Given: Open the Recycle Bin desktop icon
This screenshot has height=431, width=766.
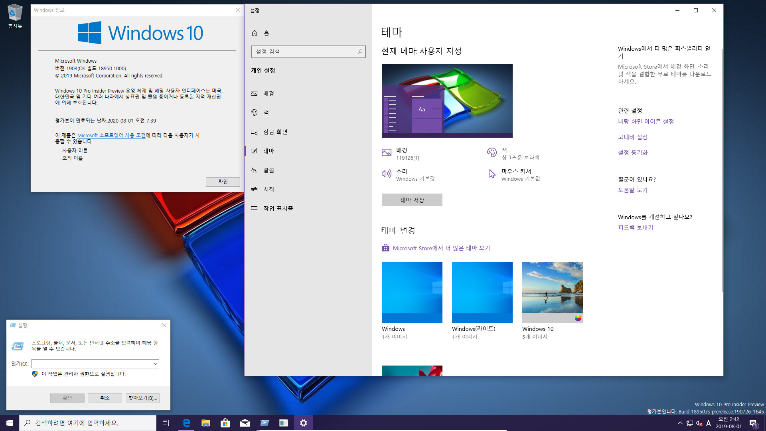Looking at the screenshot, I should point(15,16).
